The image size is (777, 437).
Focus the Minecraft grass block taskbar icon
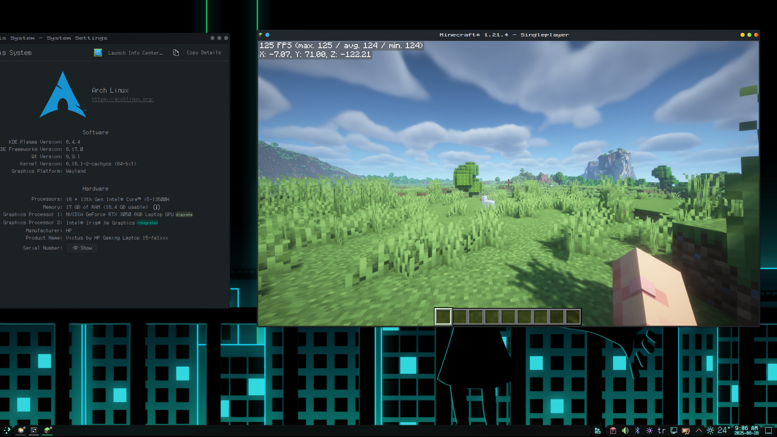[x=48, y=430]
